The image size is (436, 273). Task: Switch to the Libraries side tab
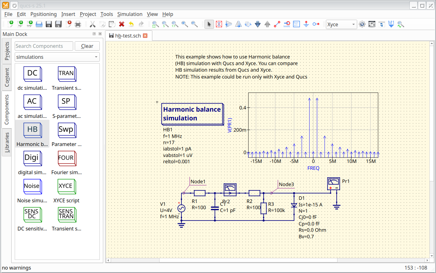tap(7, 142)
